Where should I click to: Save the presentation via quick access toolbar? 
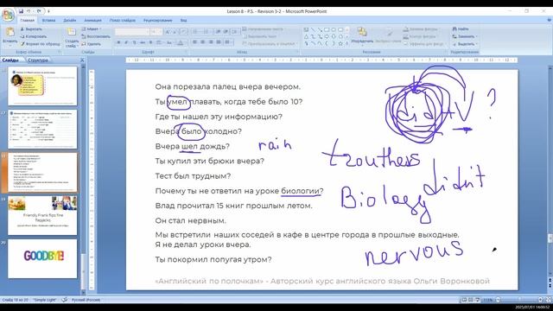(x=22, y=11)
